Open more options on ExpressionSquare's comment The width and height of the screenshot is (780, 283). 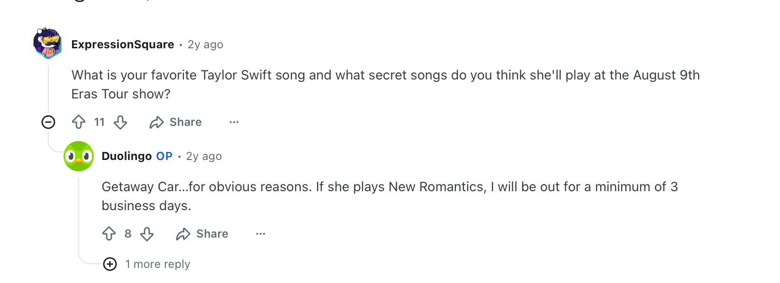pos(234,122)
